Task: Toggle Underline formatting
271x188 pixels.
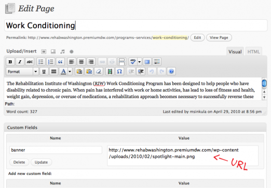Action: point(44,72)
